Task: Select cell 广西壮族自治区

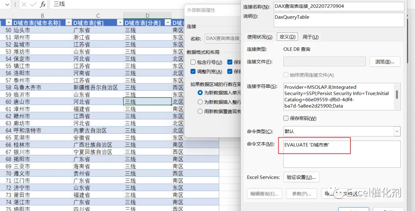Action: pos(98,145)
